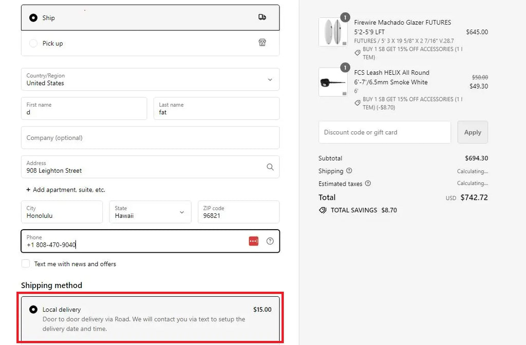
Task: Expand the State dropdown
Action: tap(150, 212)
